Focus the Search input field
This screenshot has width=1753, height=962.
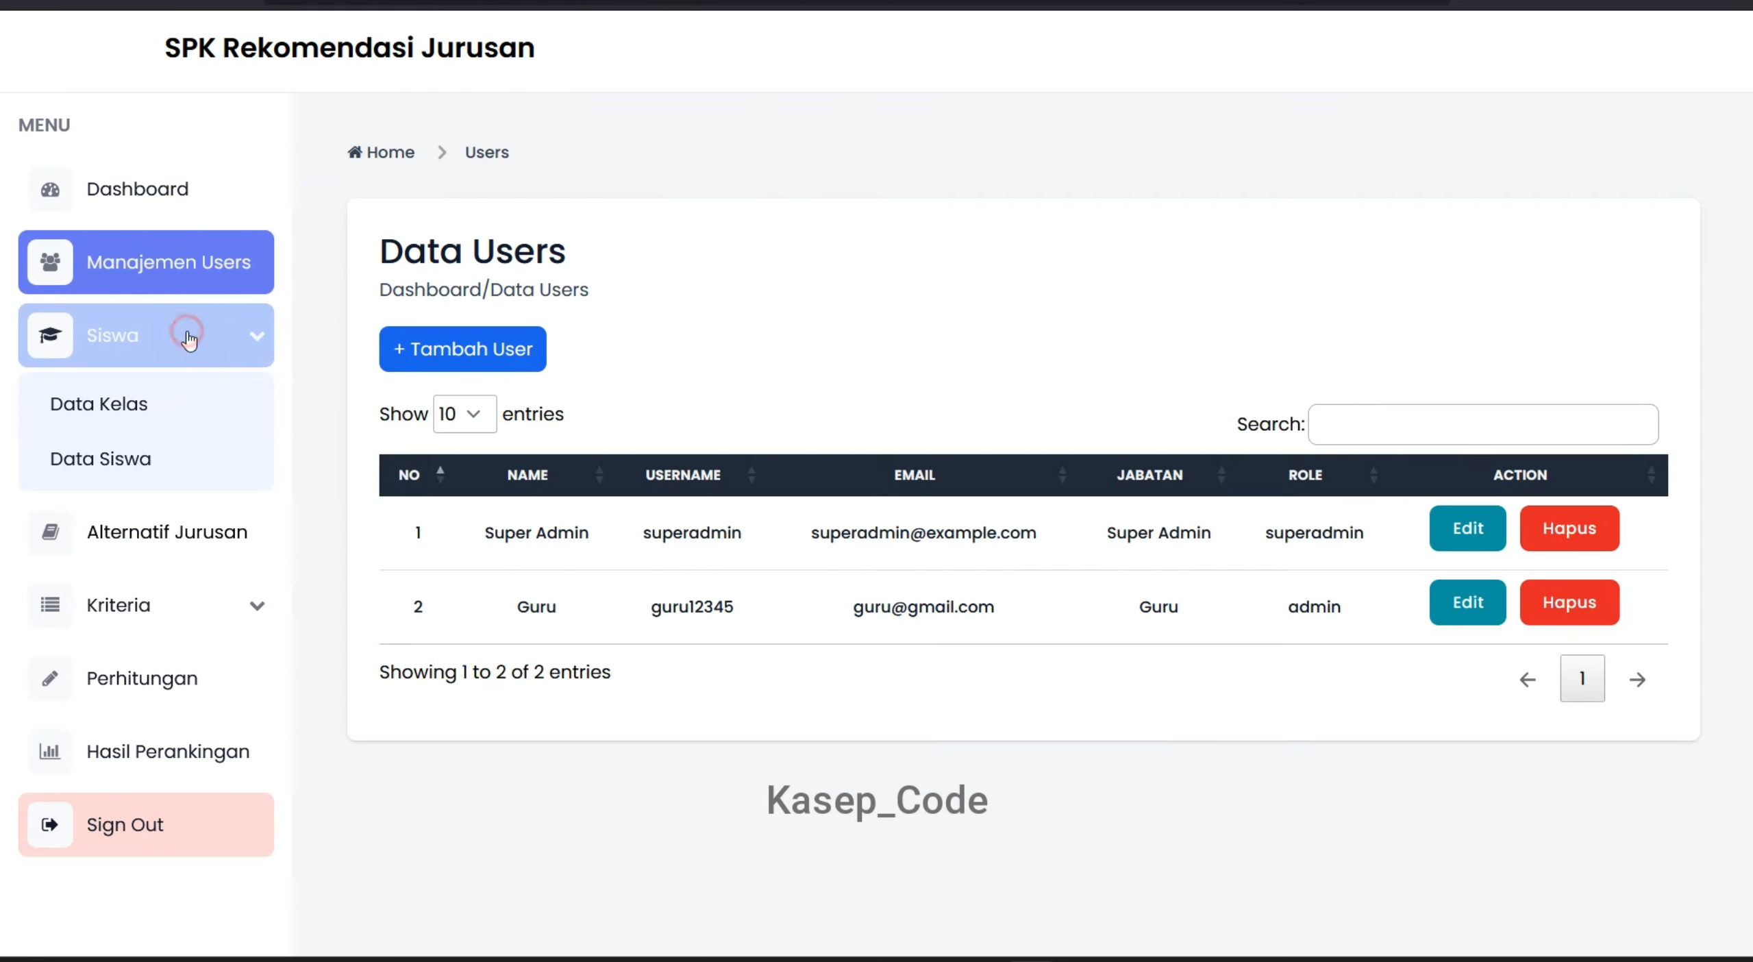1483,424
